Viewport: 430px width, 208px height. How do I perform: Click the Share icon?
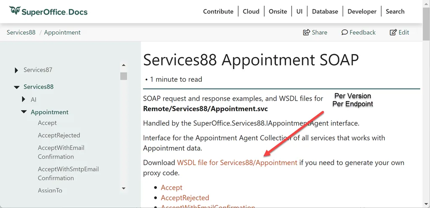pyautogui.click(x=307, y=32)
